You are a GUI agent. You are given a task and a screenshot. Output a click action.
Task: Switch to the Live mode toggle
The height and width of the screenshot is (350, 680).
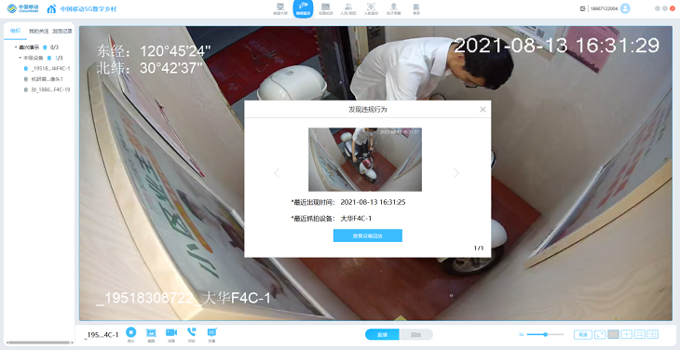[382, 334]
